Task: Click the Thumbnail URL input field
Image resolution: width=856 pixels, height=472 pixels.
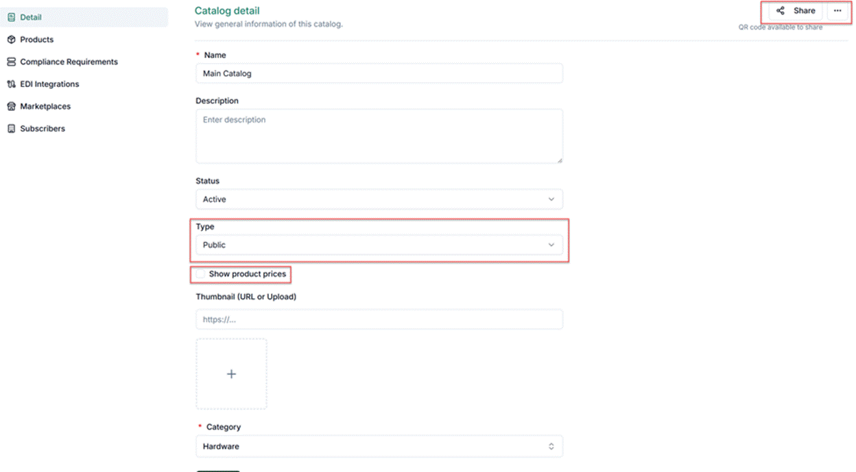Action: click(379, 319)
